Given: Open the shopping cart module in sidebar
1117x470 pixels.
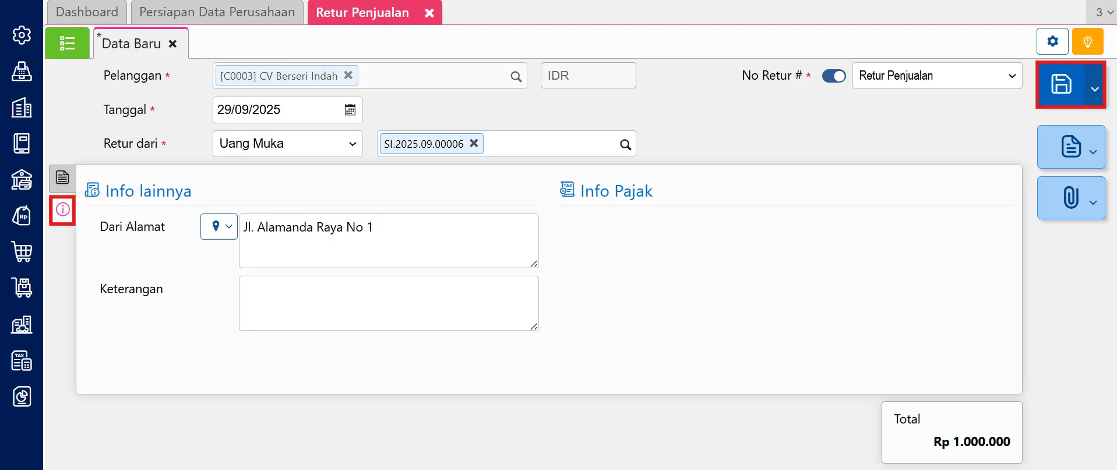Looking at the screenshot, I should click(x=22, y=252).
